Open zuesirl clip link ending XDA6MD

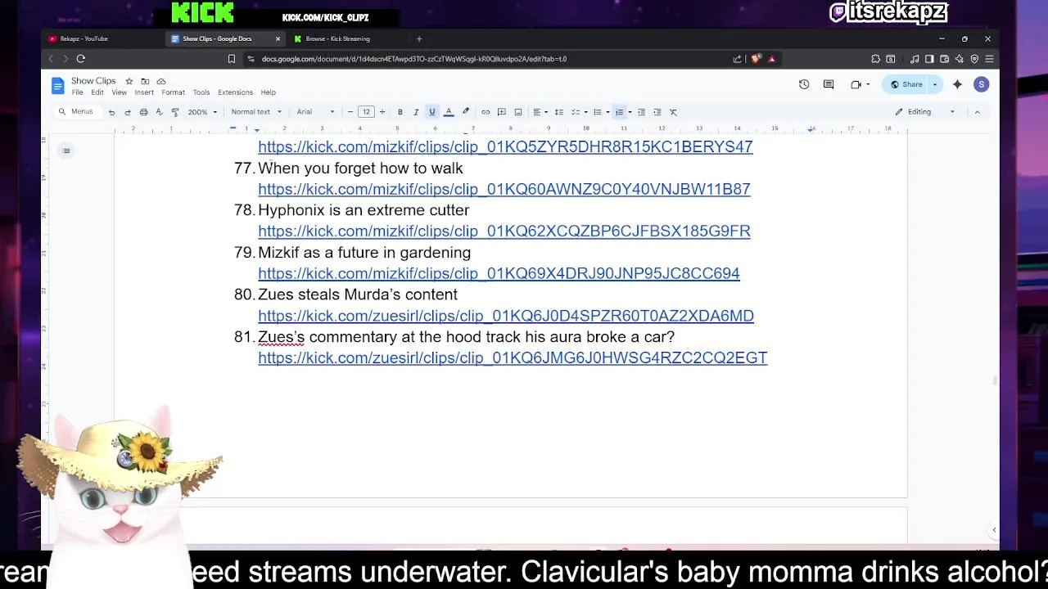pos(506,316)
